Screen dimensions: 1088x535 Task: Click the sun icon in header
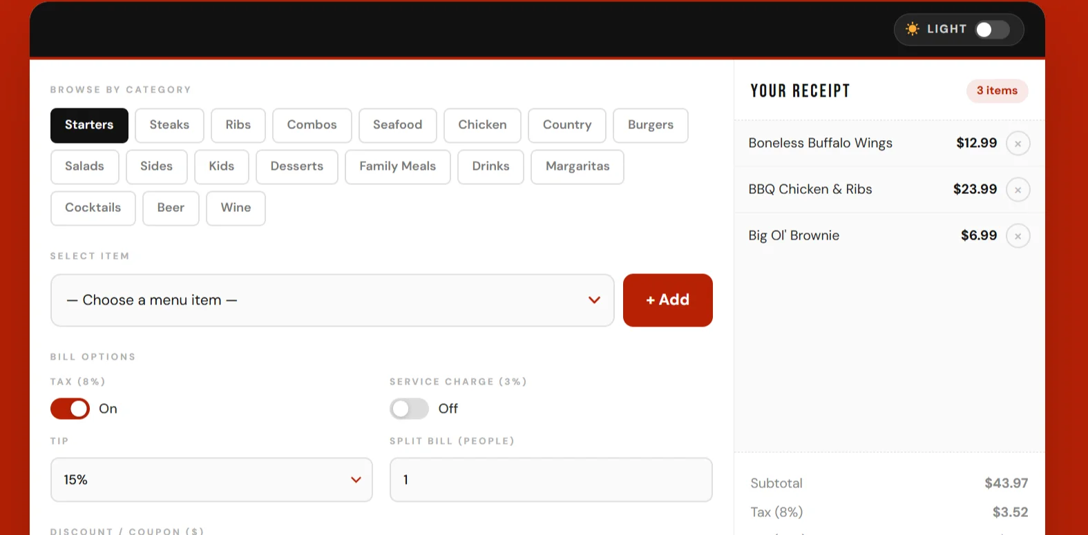point(913,29)
